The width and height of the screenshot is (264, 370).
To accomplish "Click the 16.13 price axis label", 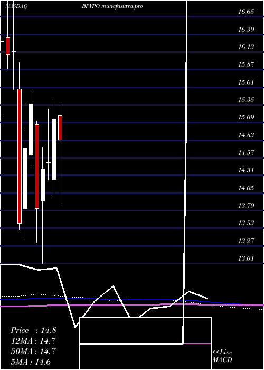I will pyautogui.click(x=246, y=47).
